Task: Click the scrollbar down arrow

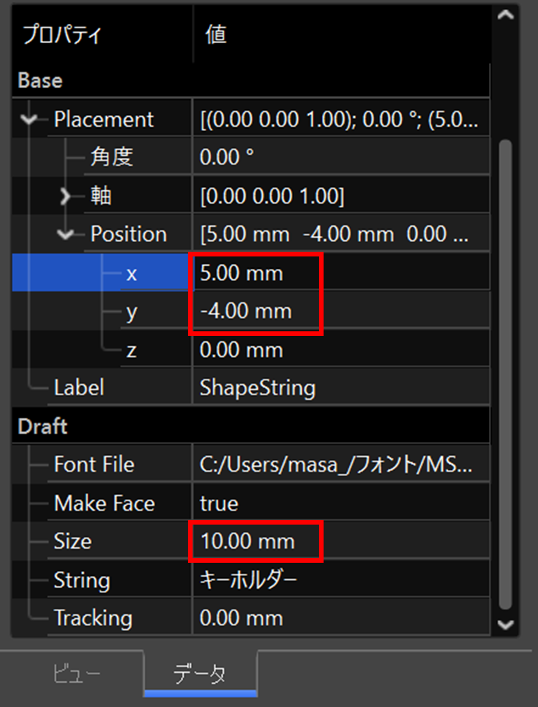Action: 505,625
